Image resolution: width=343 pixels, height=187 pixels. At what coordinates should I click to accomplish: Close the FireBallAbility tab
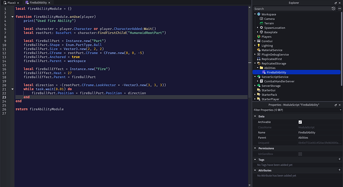[49, 2]
